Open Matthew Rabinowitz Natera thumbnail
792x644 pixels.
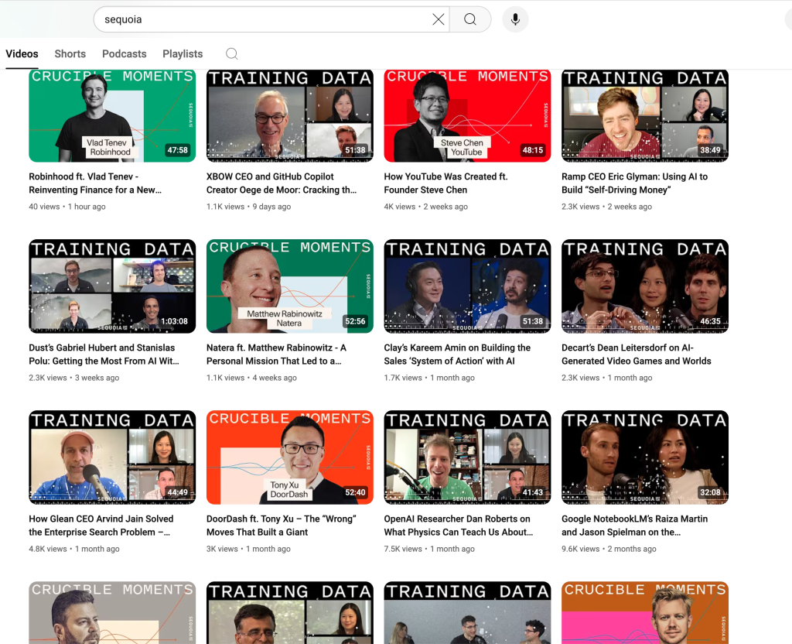coord(289,286)
